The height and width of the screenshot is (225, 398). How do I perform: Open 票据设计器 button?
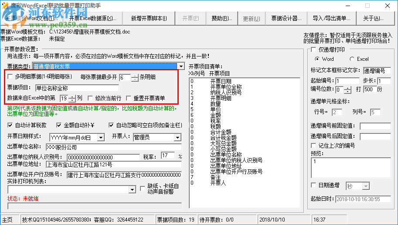pyautogui.click(x=286, y=18)
